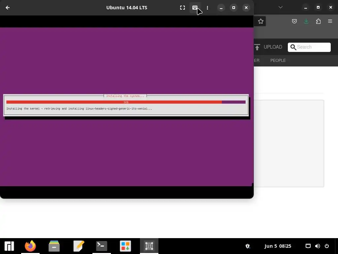This screenshot has width=338, height=254.
Task: Toggle fullscreen in Ubuntu 14.04 LTS window
Action: pyautogui.click(x=182, y=8)
